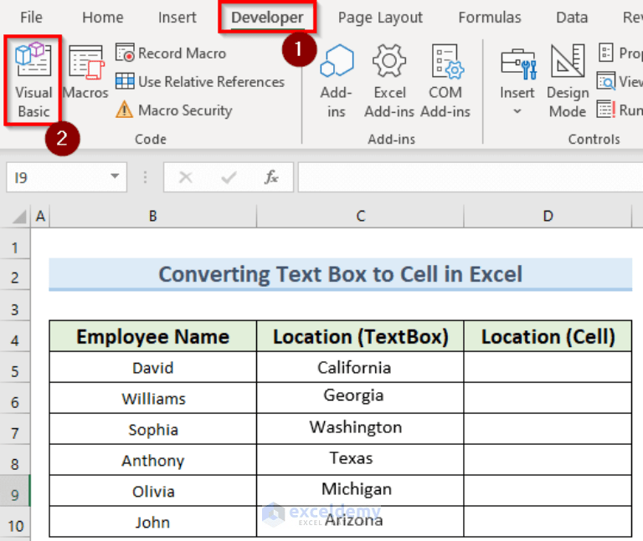Open the Add-ins button

coord(337,81)
